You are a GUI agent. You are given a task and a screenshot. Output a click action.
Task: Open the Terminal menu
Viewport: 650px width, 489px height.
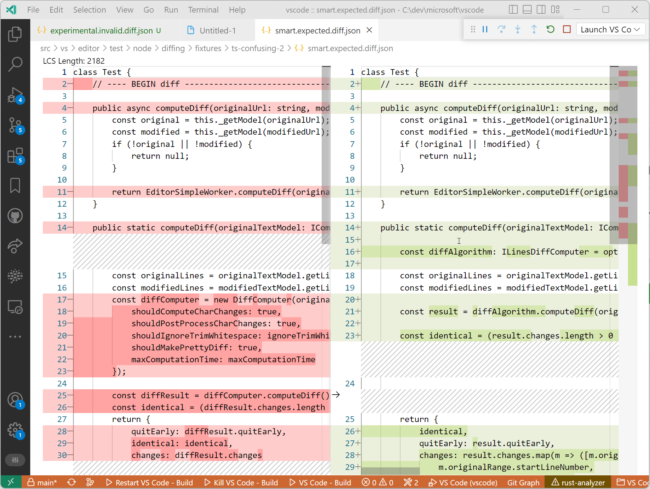coord(203,10)
